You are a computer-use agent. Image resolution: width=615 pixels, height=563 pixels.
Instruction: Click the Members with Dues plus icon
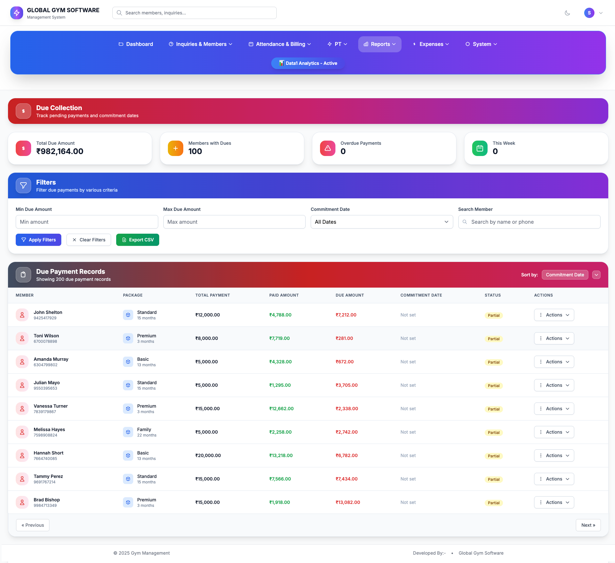(175, 148)
